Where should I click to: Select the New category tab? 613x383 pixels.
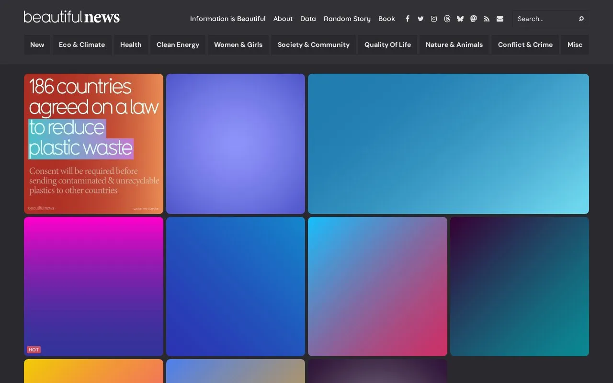(37, 45)
